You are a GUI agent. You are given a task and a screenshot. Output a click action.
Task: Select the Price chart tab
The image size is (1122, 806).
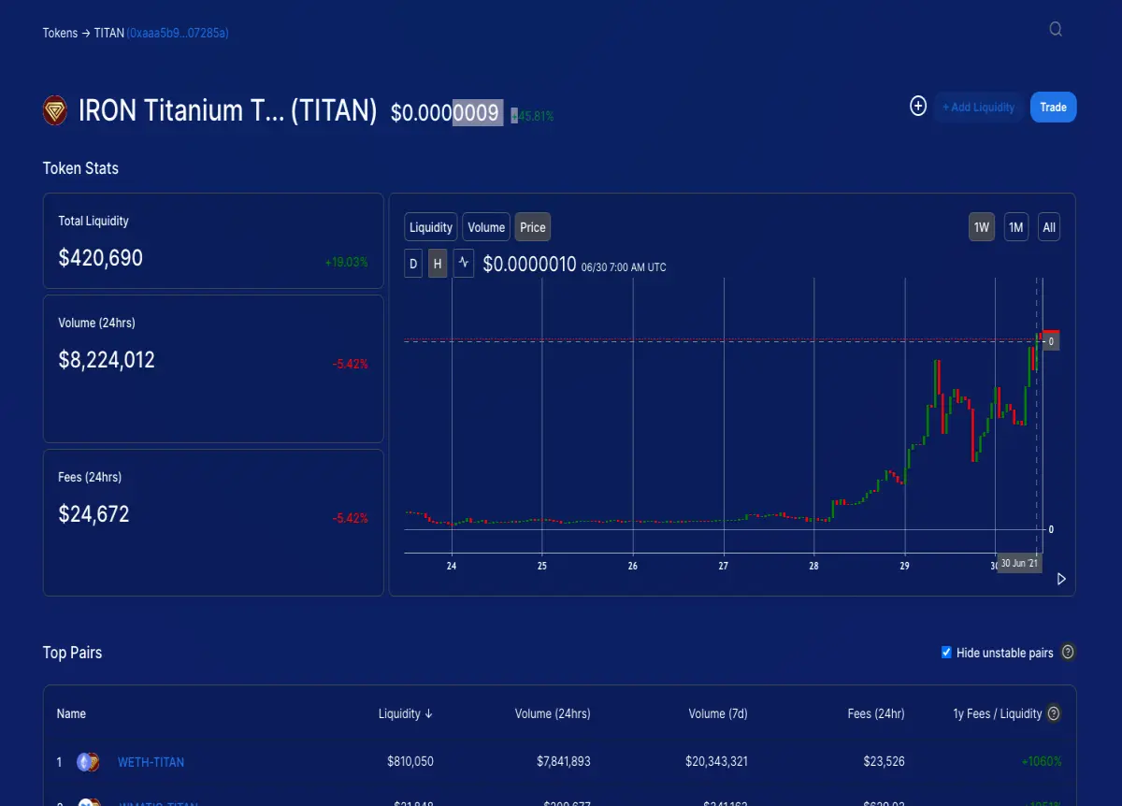click(x=533, y=227)
